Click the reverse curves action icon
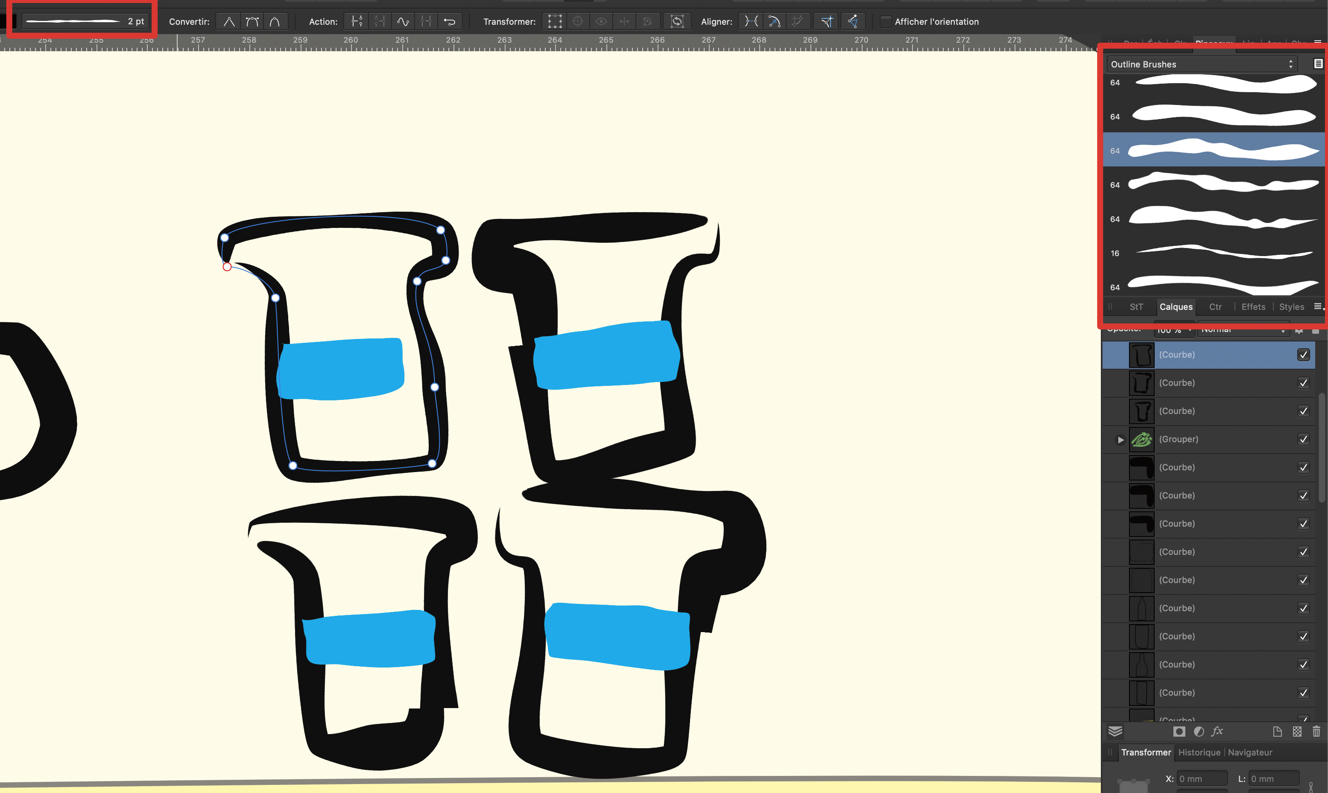Screen dimensions: 1328x793 [450, 22]
